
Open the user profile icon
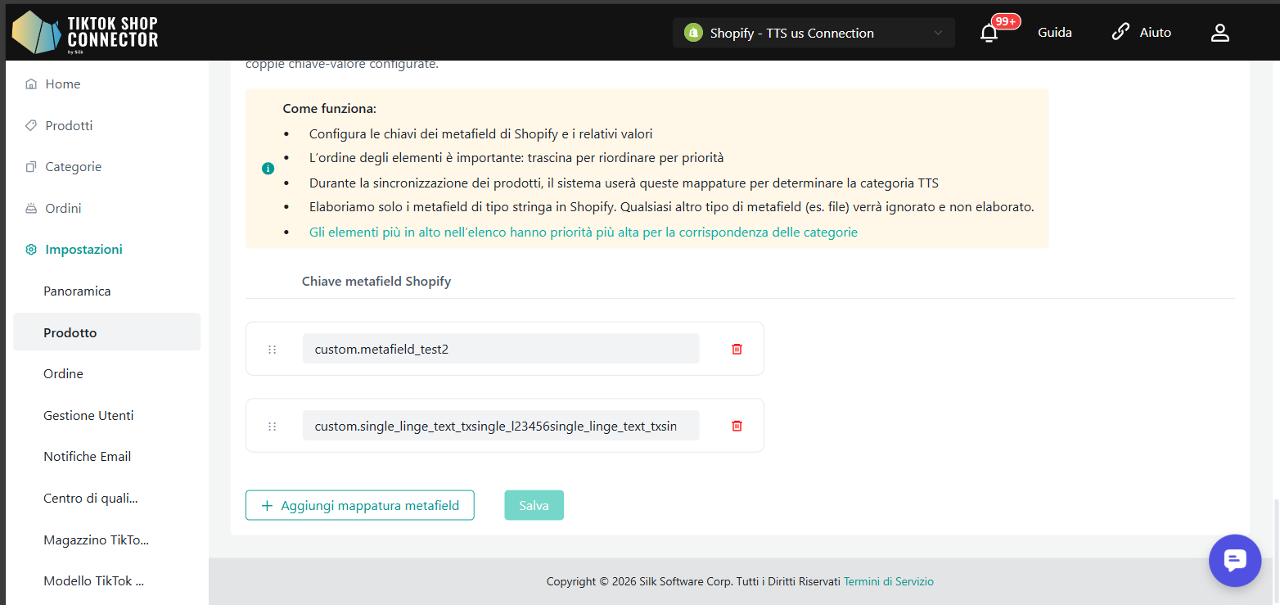point(1219,33)
